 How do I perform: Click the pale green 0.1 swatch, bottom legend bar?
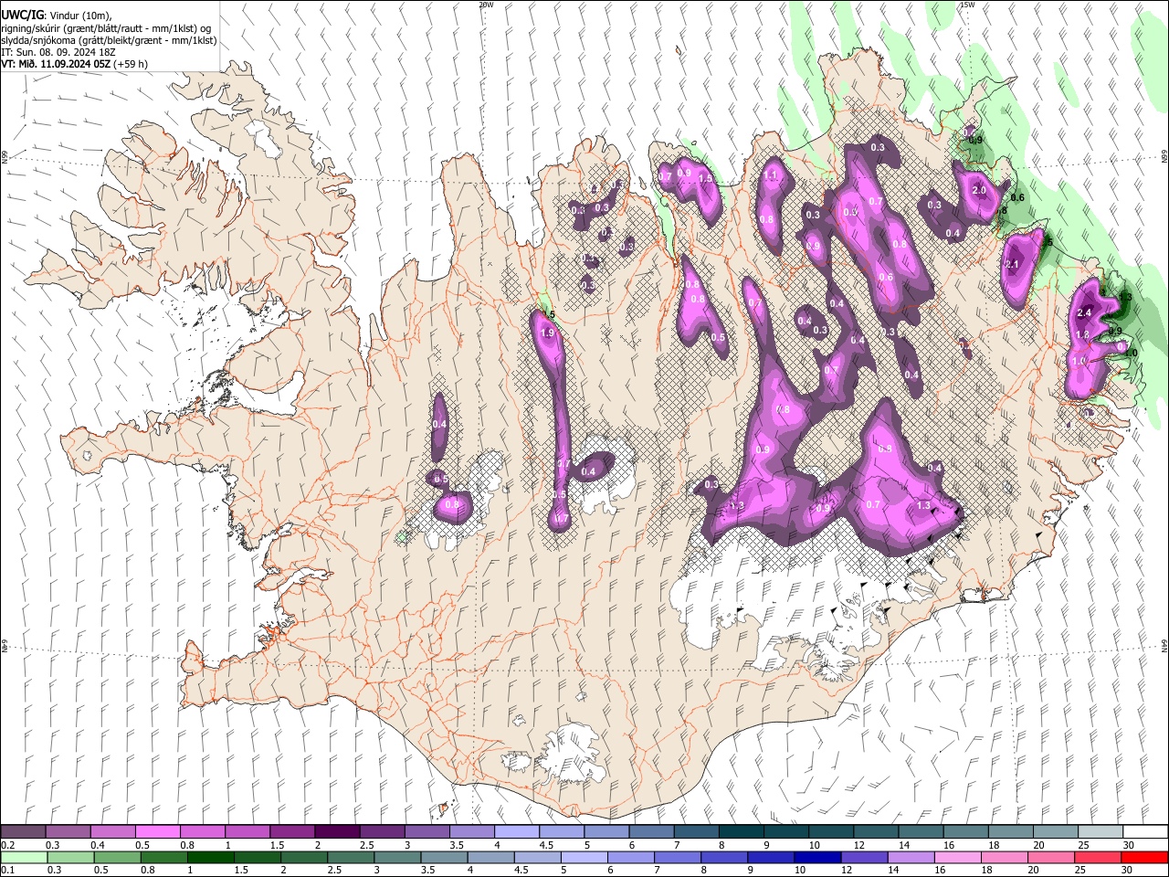click(x=25, y=857)
